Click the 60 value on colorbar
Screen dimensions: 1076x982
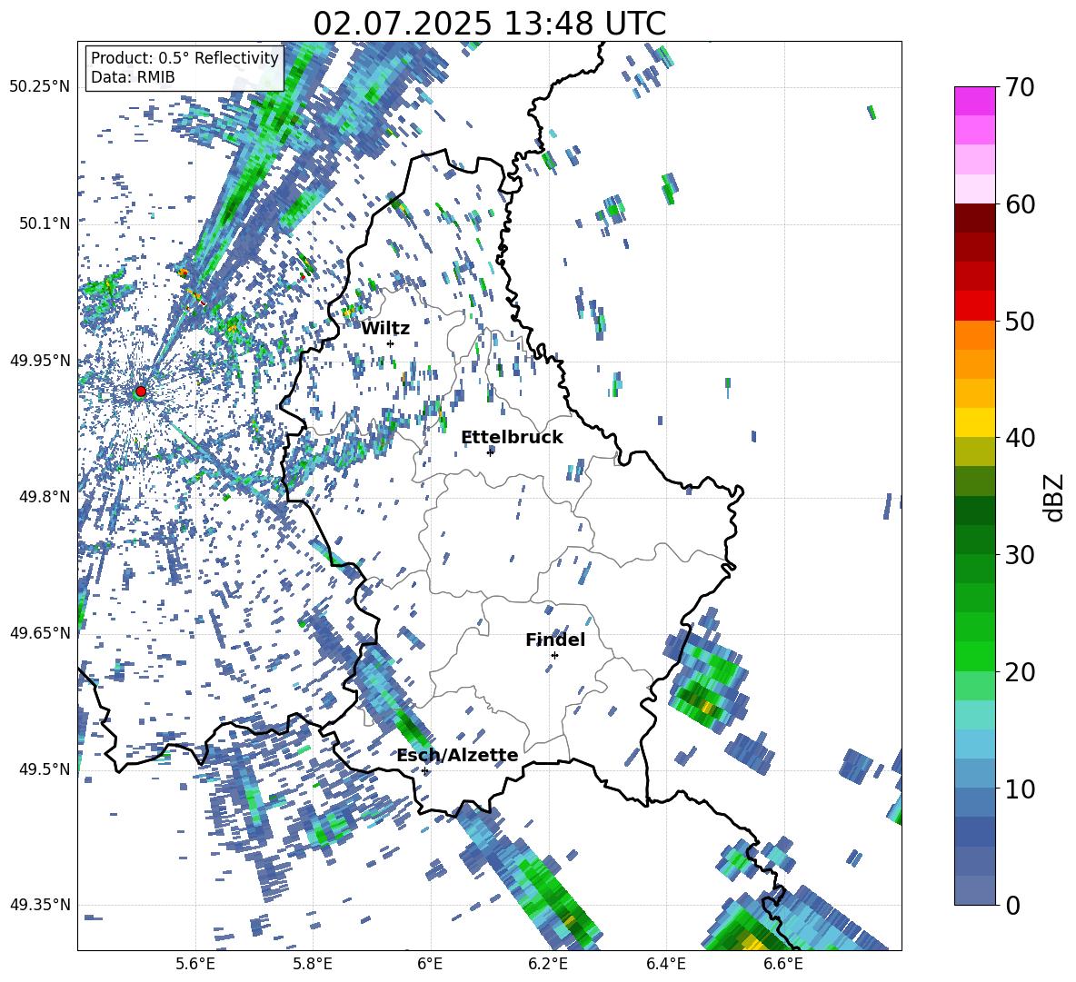pyautogui.click(x=1019, y=204)
